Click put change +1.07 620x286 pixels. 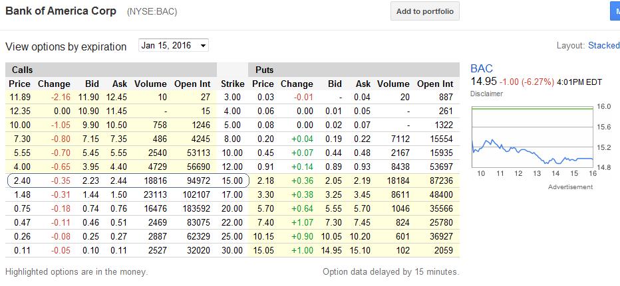[302, 222]
